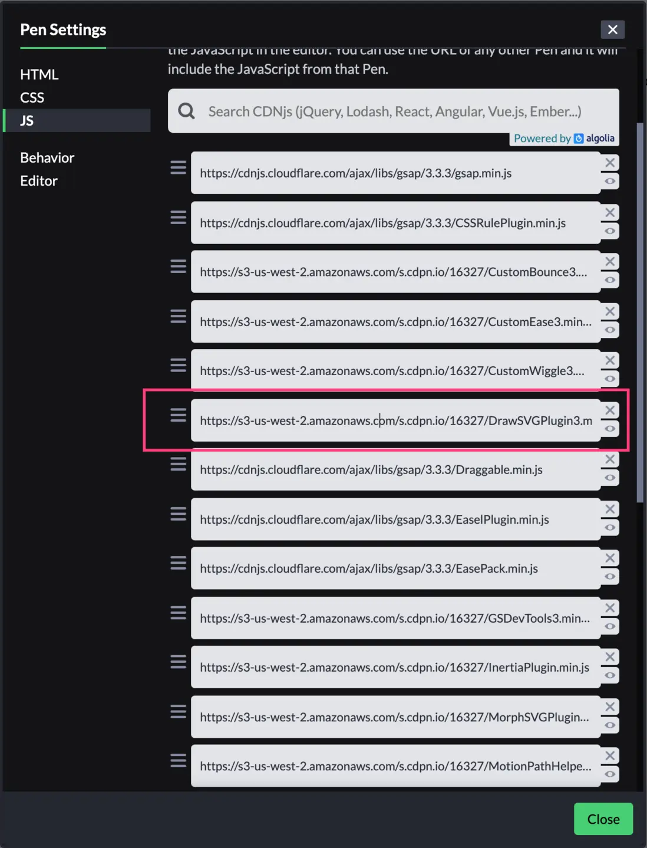
Task: Open the HTML settings tab
Action: [39, 74]
